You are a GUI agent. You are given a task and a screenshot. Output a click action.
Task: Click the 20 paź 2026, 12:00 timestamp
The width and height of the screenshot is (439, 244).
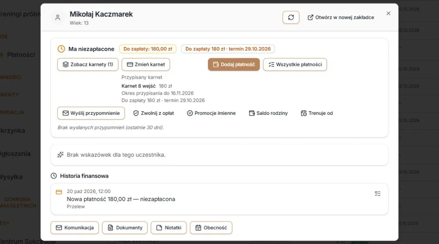coord(88,191)
